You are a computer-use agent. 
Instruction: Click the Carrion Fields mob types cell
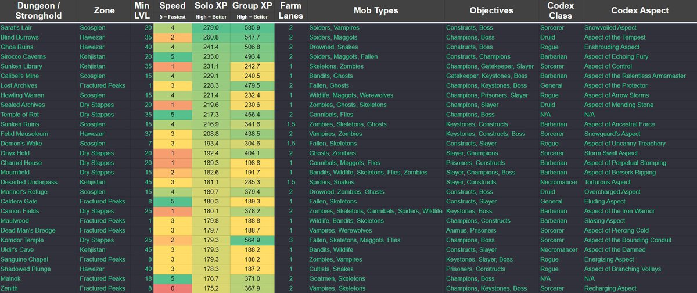(x=376, y=211)
